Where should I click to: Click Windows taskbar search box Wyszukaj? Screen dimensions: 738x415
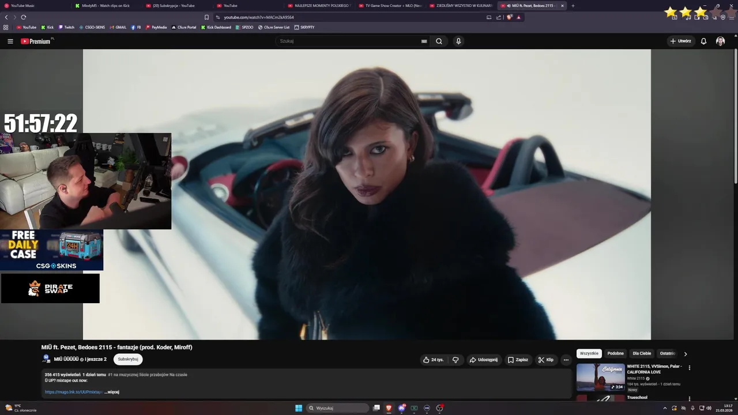[x=338, y=408]
